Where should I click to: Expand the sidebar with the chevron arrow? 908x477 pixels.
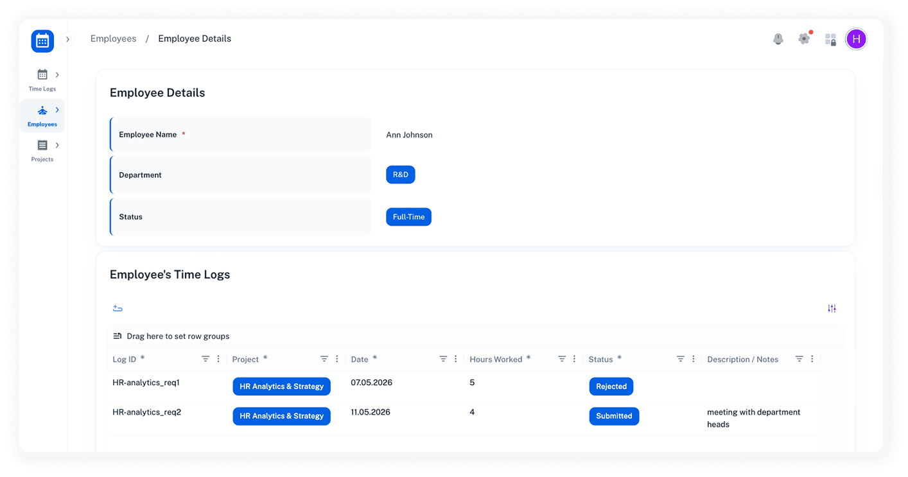[67, 39]
